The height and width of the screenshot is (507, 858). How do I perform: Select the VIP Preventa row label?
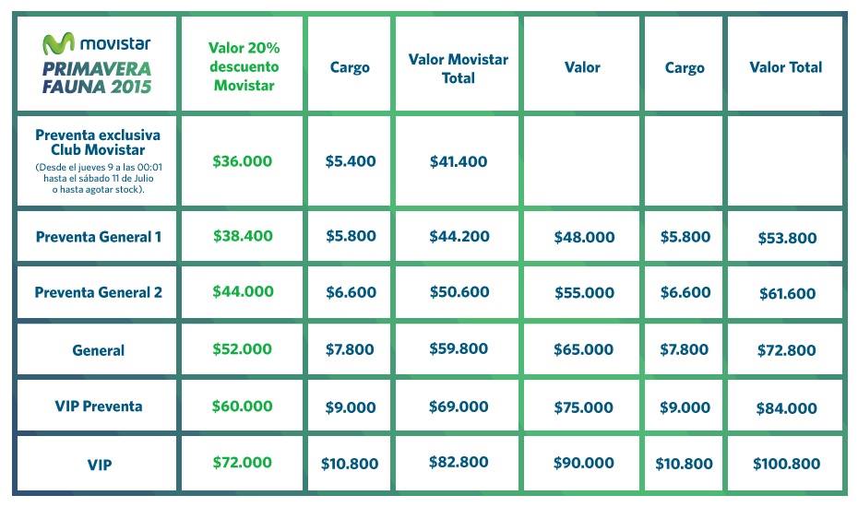pos(99,407)
